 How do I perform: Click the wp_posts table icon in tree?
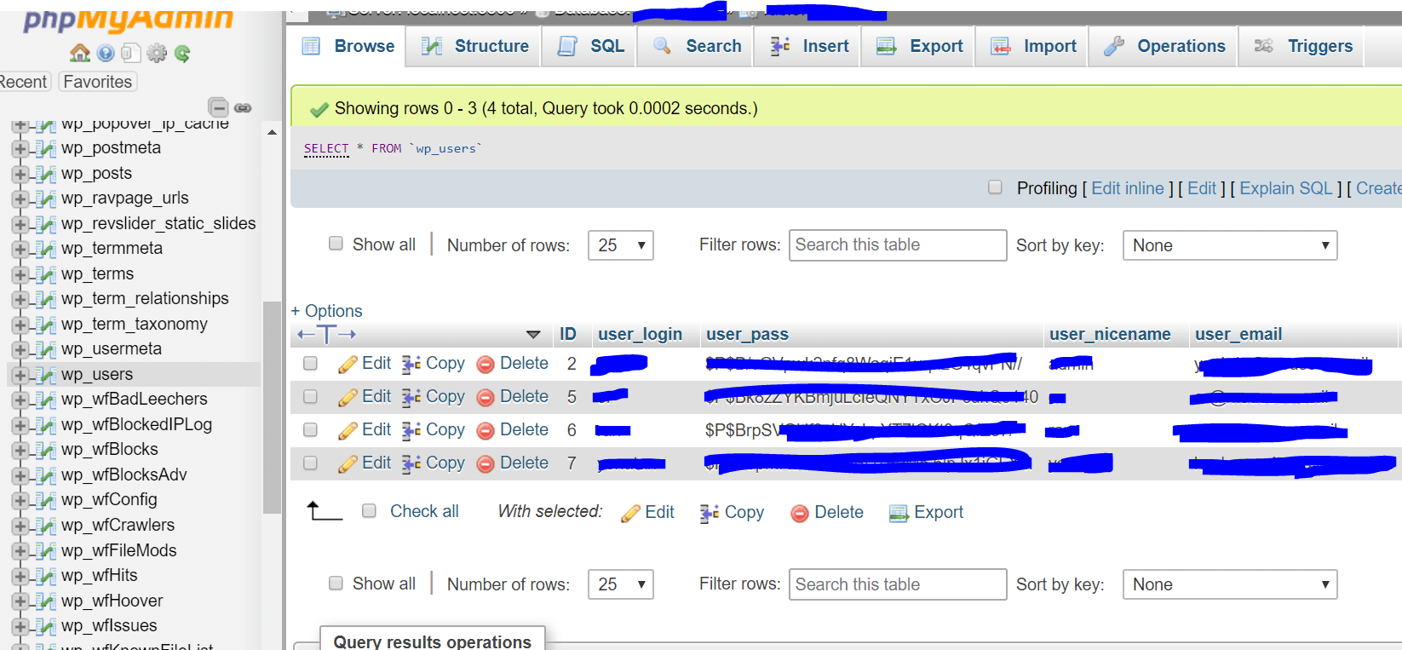pyautogui.click(x=46, y=174)
